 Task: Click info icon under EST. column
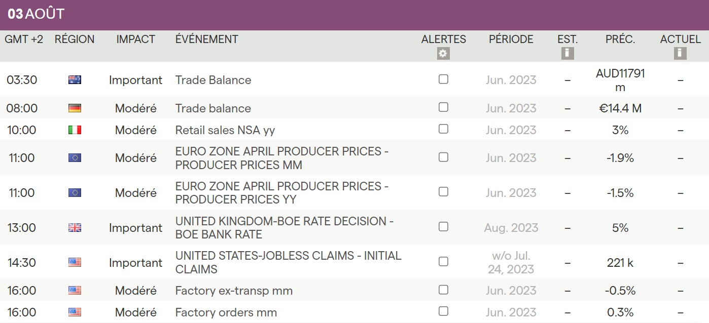[x=568, y=53]
